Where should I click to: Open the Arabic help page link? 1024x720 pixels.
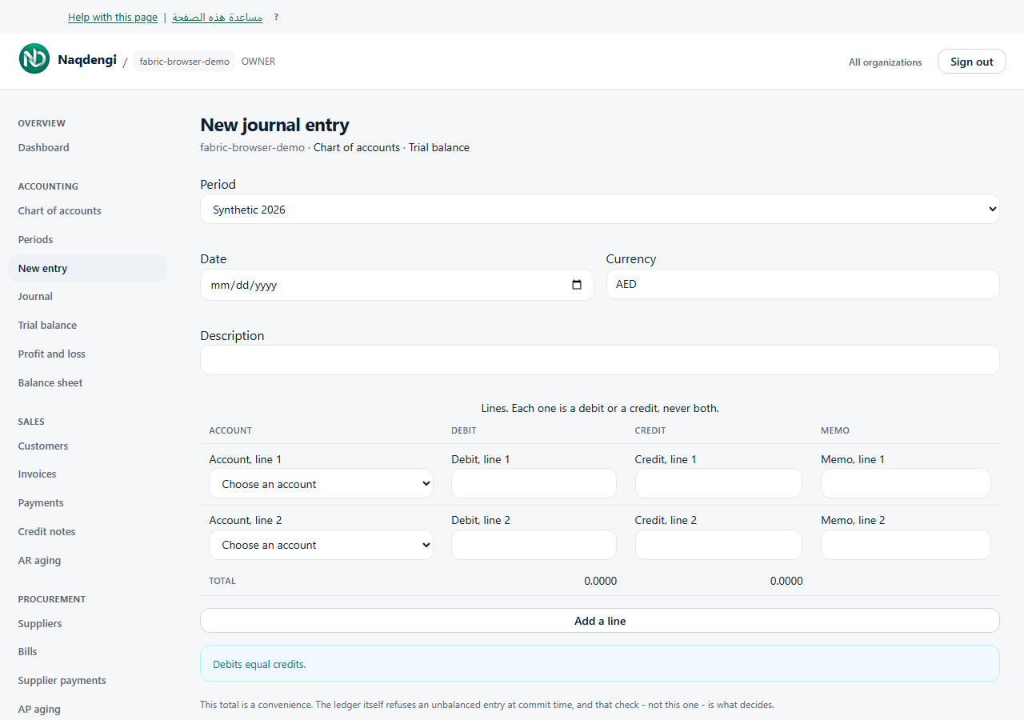218,17
